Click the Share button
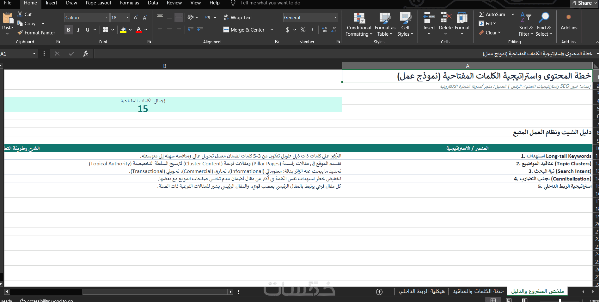Image resolution: width=599 pixels, height=302 pixels. pyautogui.click(x=582, y=3)
